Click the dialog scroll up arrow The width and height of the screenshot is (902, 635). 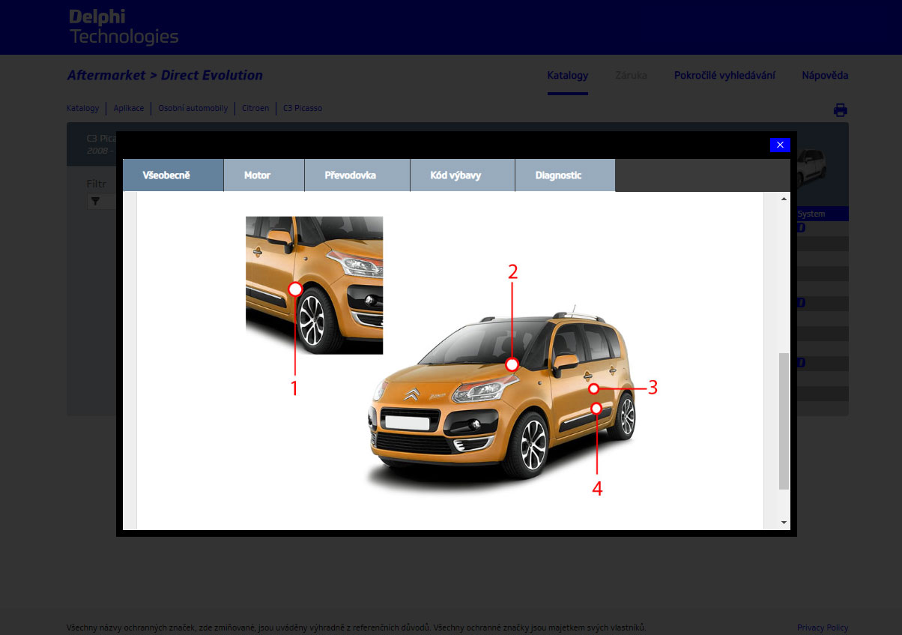coord(784,199)
